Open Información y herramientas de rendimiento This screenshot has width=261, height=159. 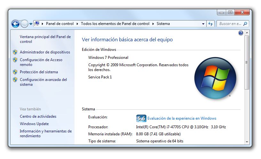pyautogui.click(x=46, y=133)
